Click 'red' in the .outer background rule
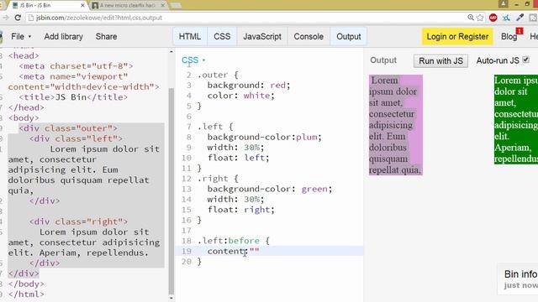 click(277, 85)
